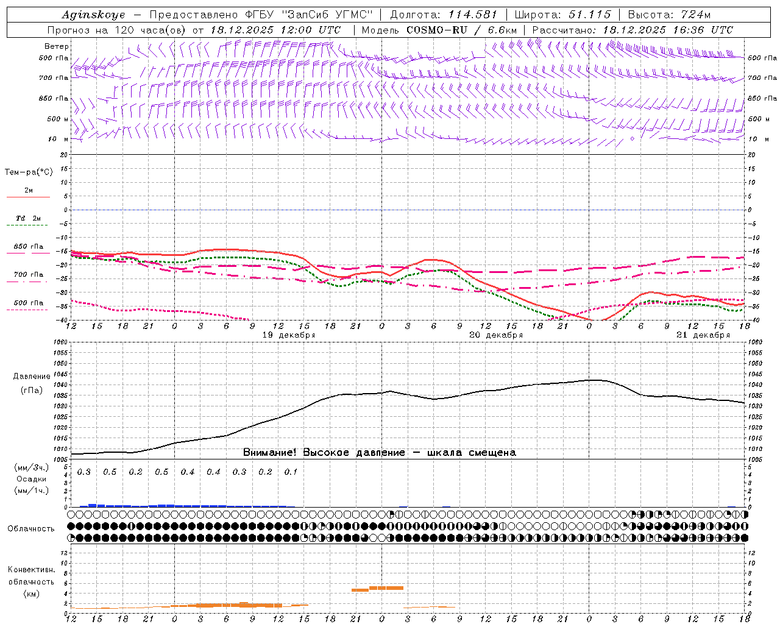Select the "500 м" wind level label
The width and height of the screenshot is (780, 624).
coord(58,119)
